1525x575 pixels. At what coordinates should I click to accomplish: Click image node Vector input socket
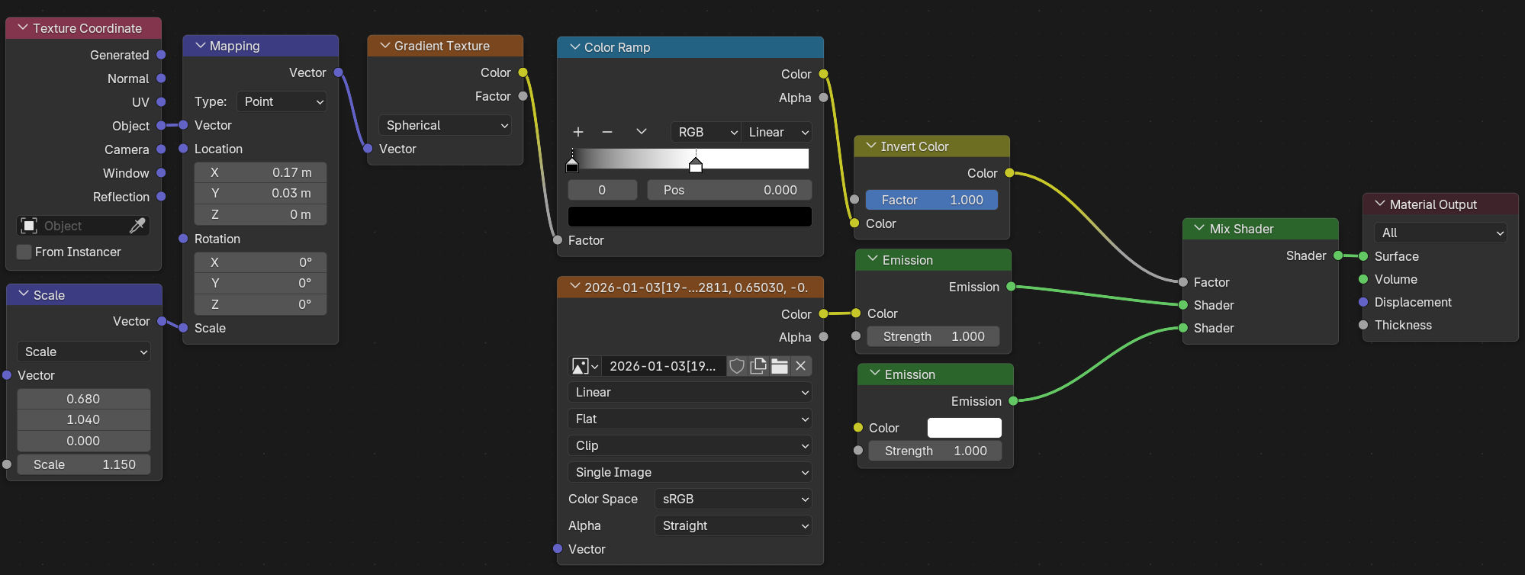point(558,549)
